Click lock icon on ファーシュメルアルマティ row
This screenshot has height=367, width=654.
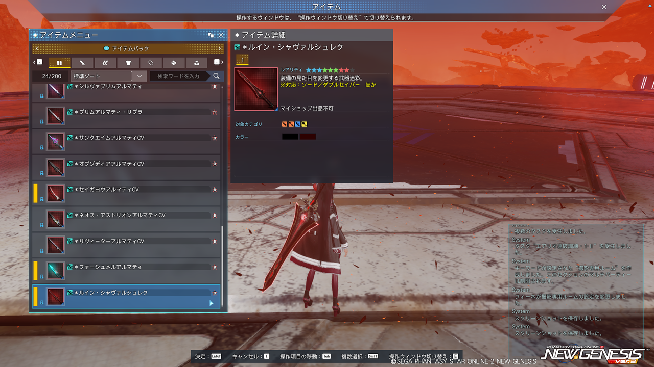coord(42,277)
